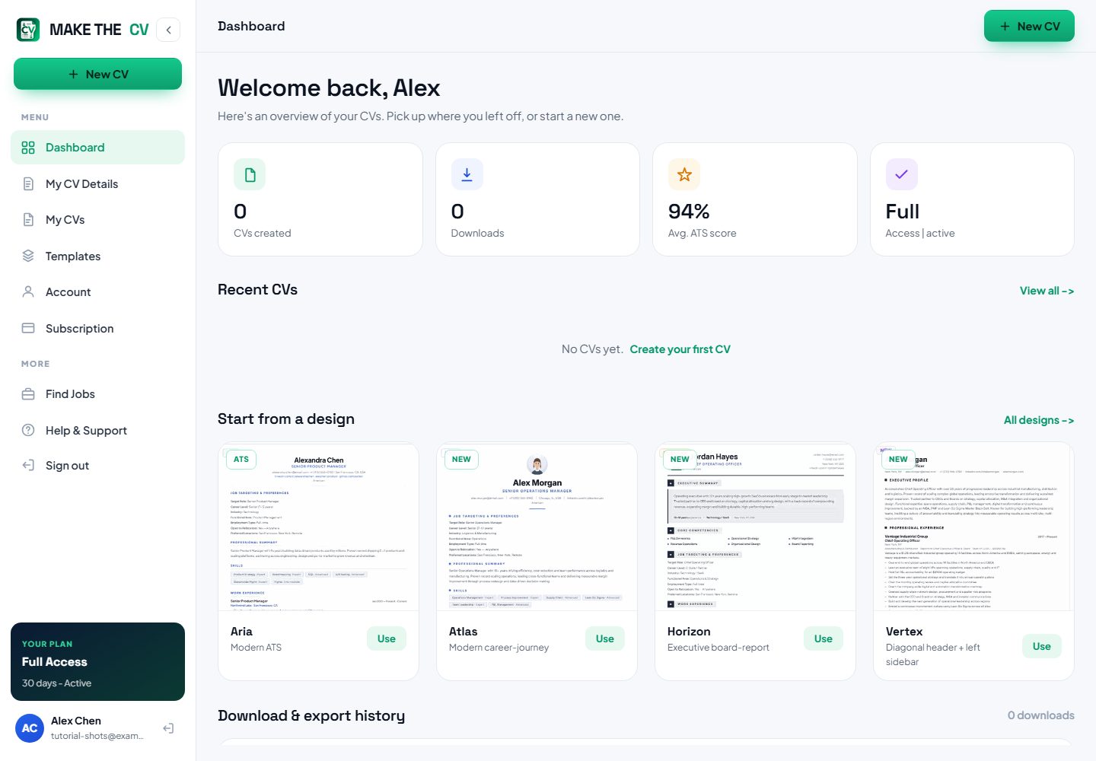
Task: Open the Your Plan Full Access panel
Action: (97, 662)
